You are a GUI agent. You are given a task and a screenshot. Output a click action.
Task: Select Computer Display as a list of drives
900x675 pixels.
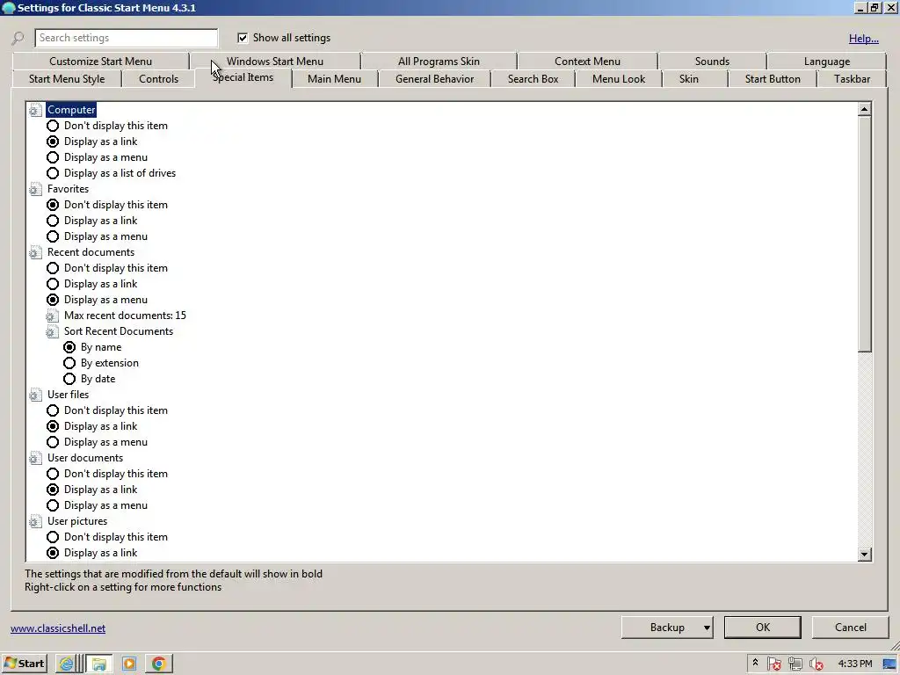(x=53, y=173)
